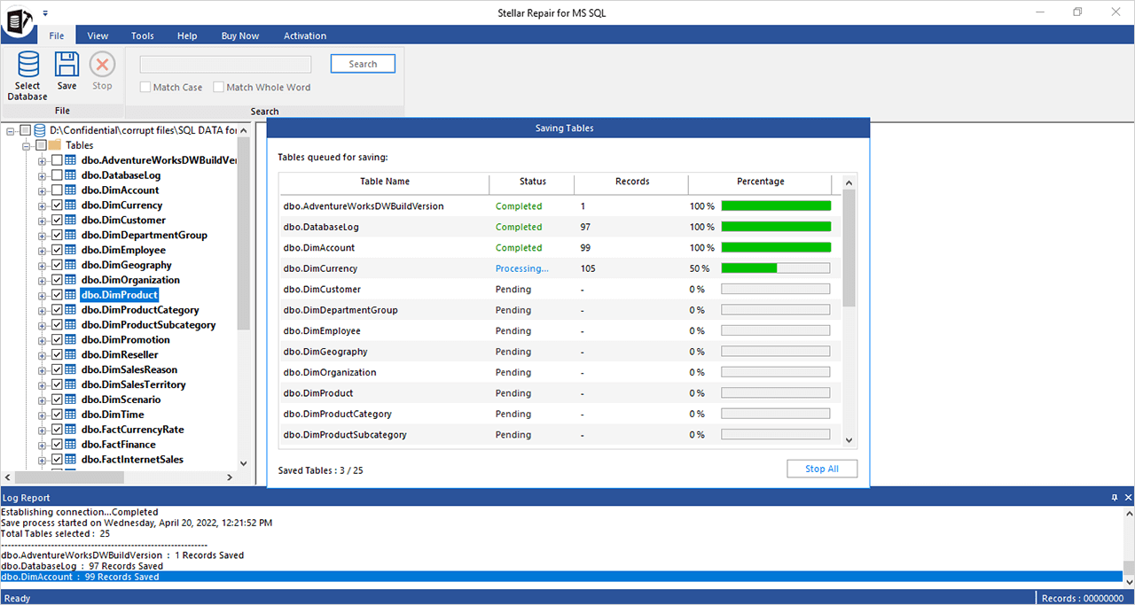Viewport: 1135px width, 605px height.
Task: Collapse the database root node
Action: pos(11,130)
